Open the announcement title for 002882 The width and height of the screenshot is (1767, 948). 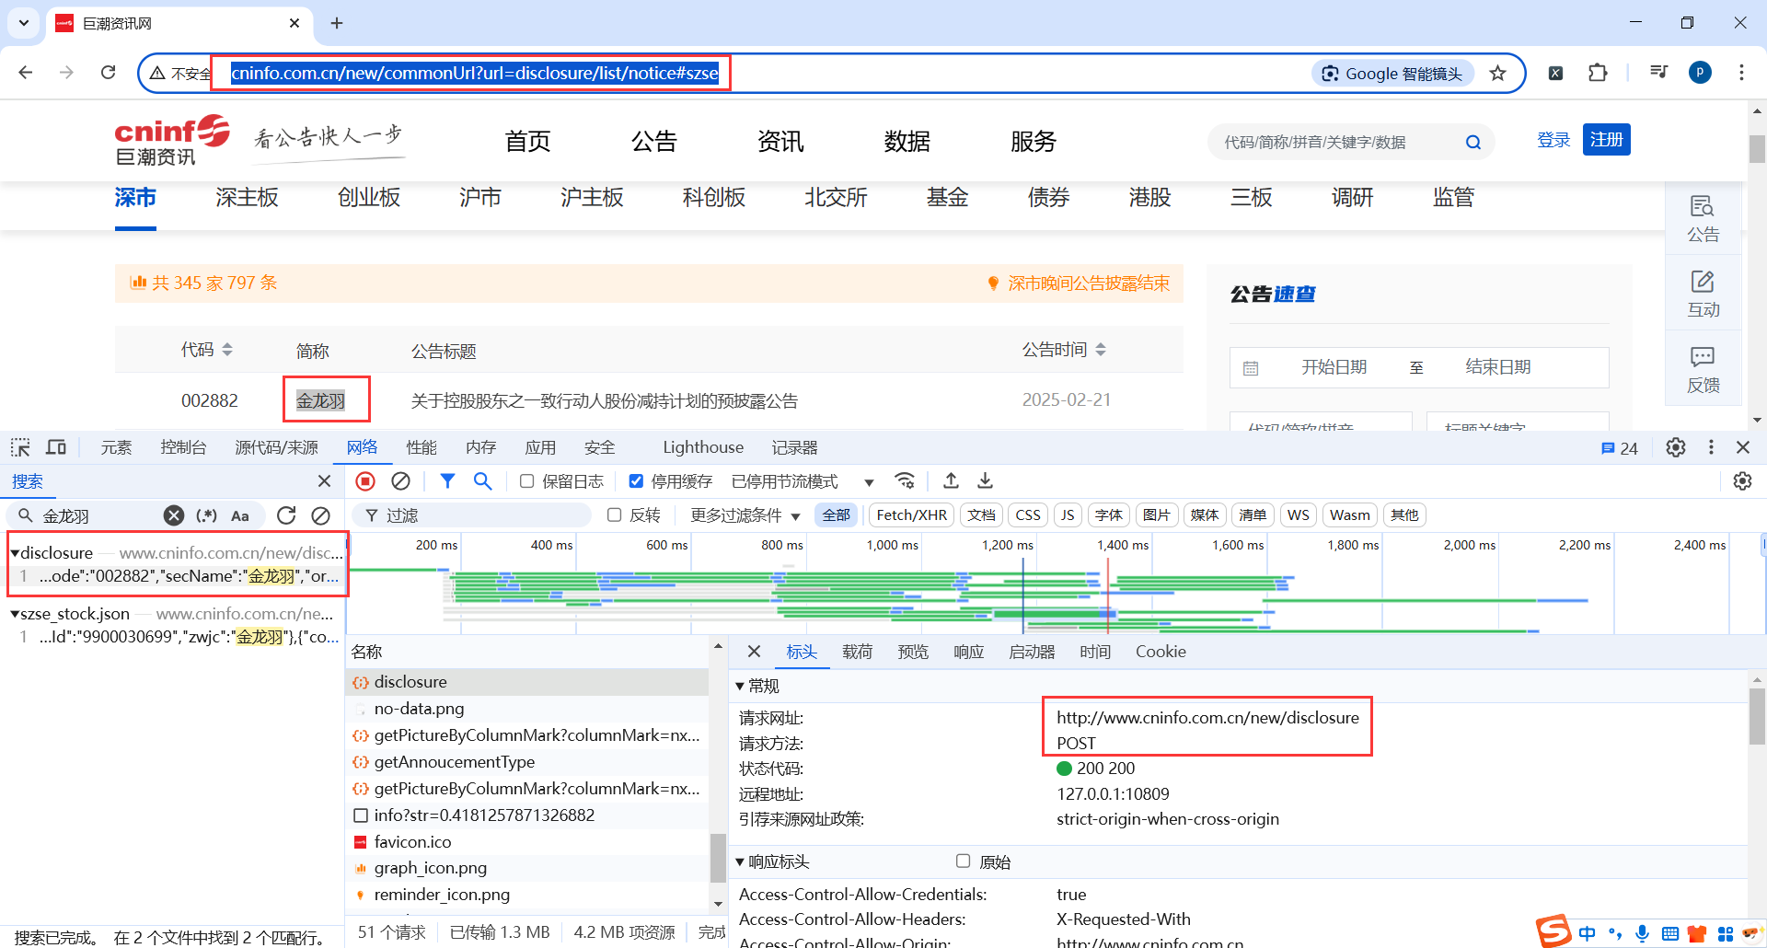coord(605,401)
